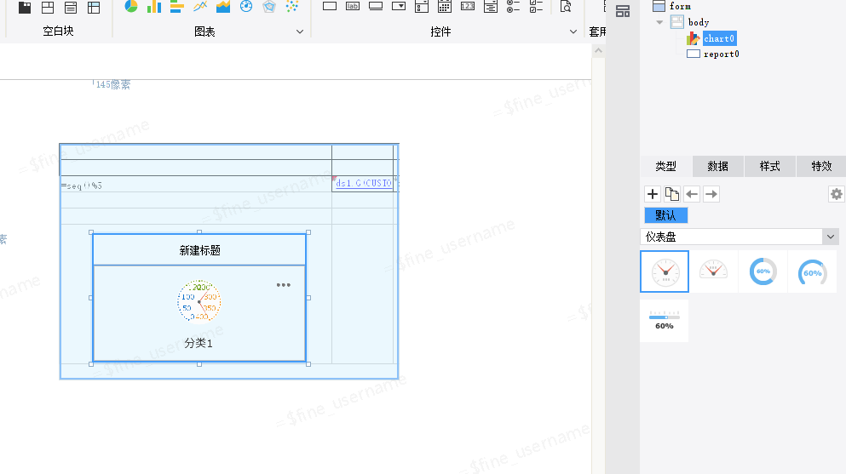Open the 仪表盘 chart type dropdown
This screenshot has height=474, width=846.
click(x=831, y=237)
